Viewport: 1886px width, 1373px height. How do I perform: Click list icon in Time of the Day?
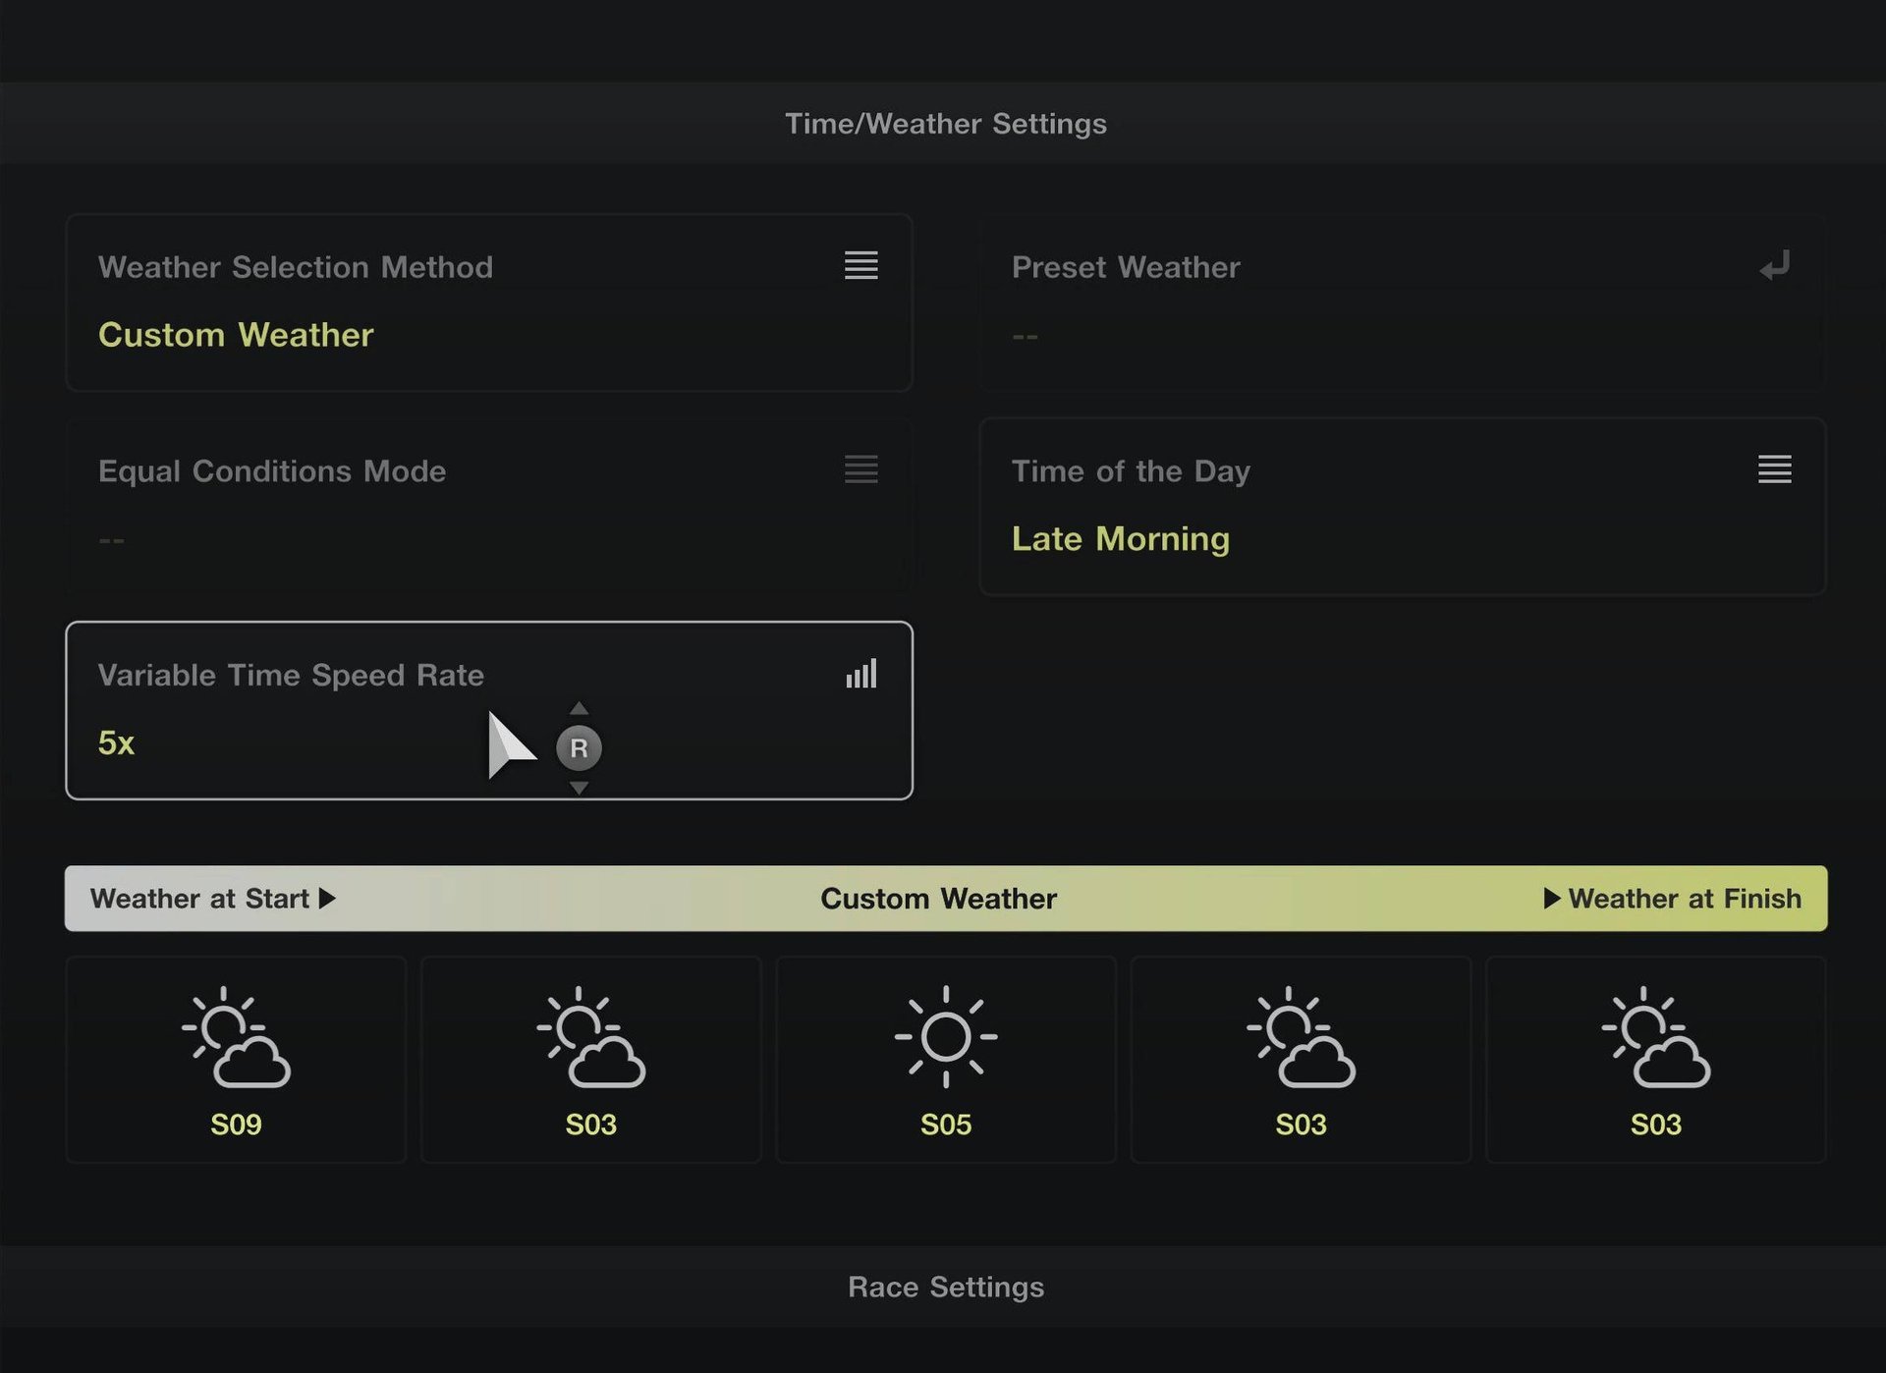point(1774,469)
